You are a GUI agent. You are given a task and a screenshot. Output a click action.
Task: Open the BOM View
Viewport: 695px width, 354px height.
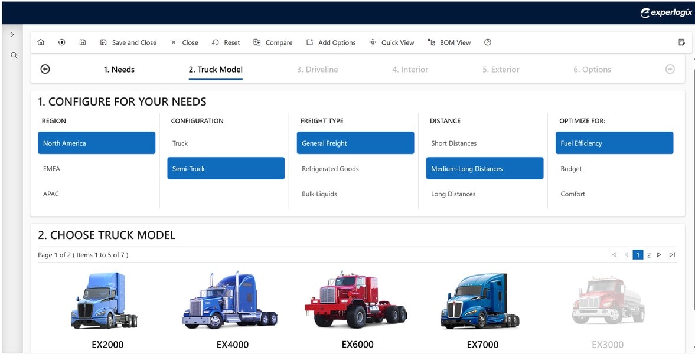click(x=449, y=42)
